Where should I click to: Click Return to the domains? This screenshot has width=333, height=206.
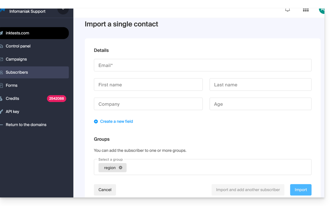point(26,125)
